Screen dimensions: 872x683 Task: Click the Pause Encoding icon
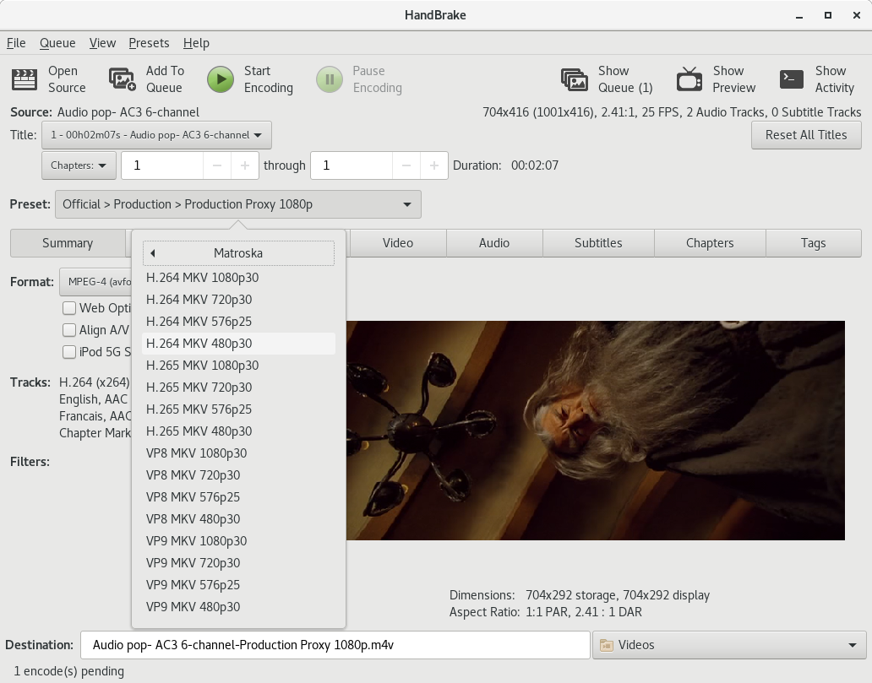pos(330,79)
